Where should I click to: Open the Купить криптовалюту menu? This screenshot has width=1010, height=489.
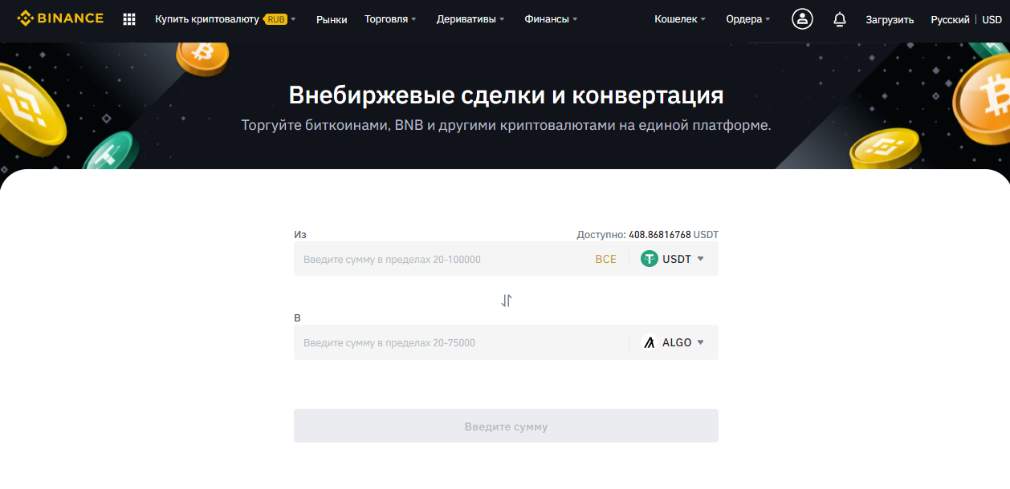coord(207,19)
